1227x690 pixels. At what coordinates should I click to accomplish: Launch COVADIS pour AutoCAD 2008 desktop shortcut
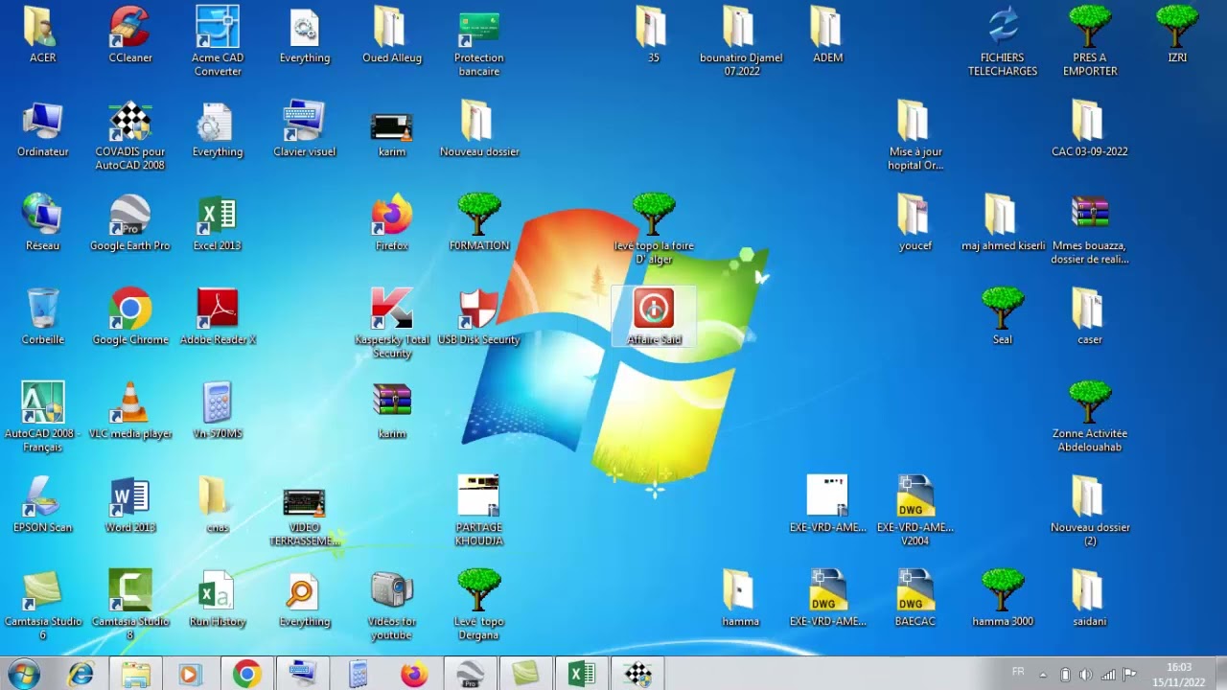tap(130, 135)
